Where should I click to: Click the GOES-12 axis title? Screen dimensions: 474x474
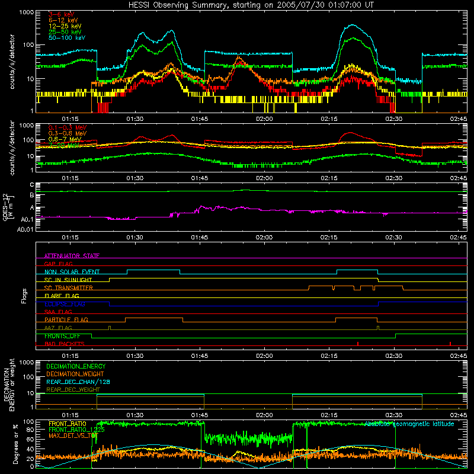(x=8, y=207)
